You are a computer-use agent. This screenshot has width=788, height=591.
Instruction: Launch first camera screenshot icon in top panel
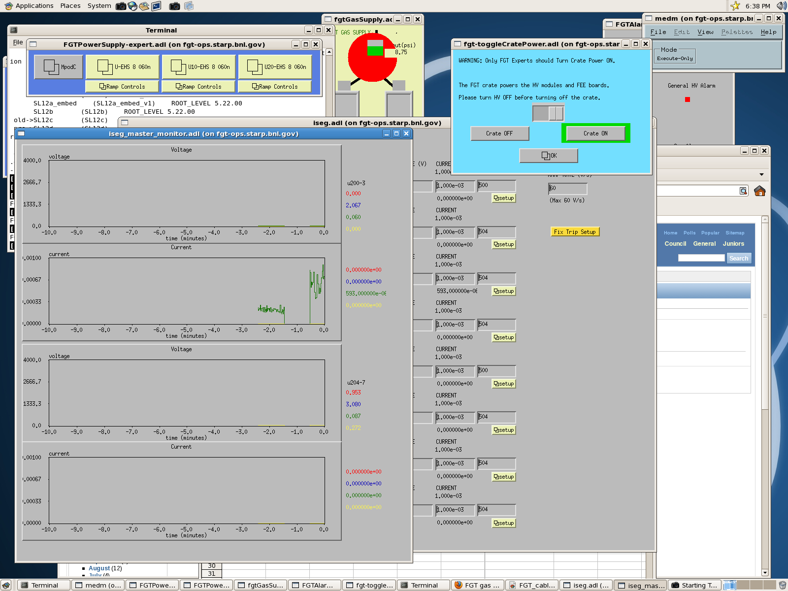[x=121, y=6]
